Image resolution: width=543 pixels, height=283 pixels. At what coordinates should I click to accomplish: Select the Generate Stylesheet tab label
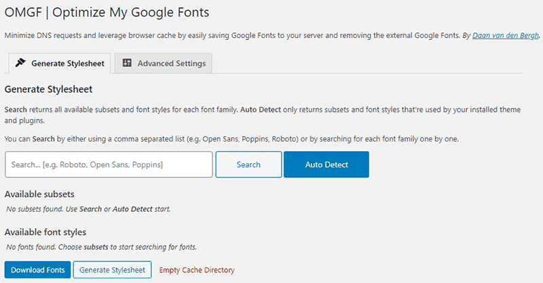67,64
